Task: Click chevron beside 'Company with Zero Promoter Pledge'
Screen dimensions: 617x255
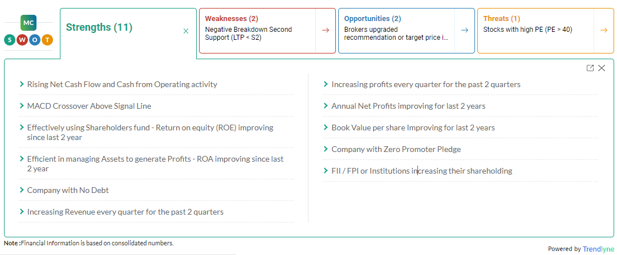Action: 326,149
